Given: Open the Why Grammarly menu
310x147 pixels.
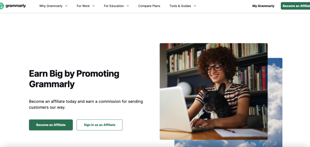Looking at the screenshot, I should click(x=54, y=6).
